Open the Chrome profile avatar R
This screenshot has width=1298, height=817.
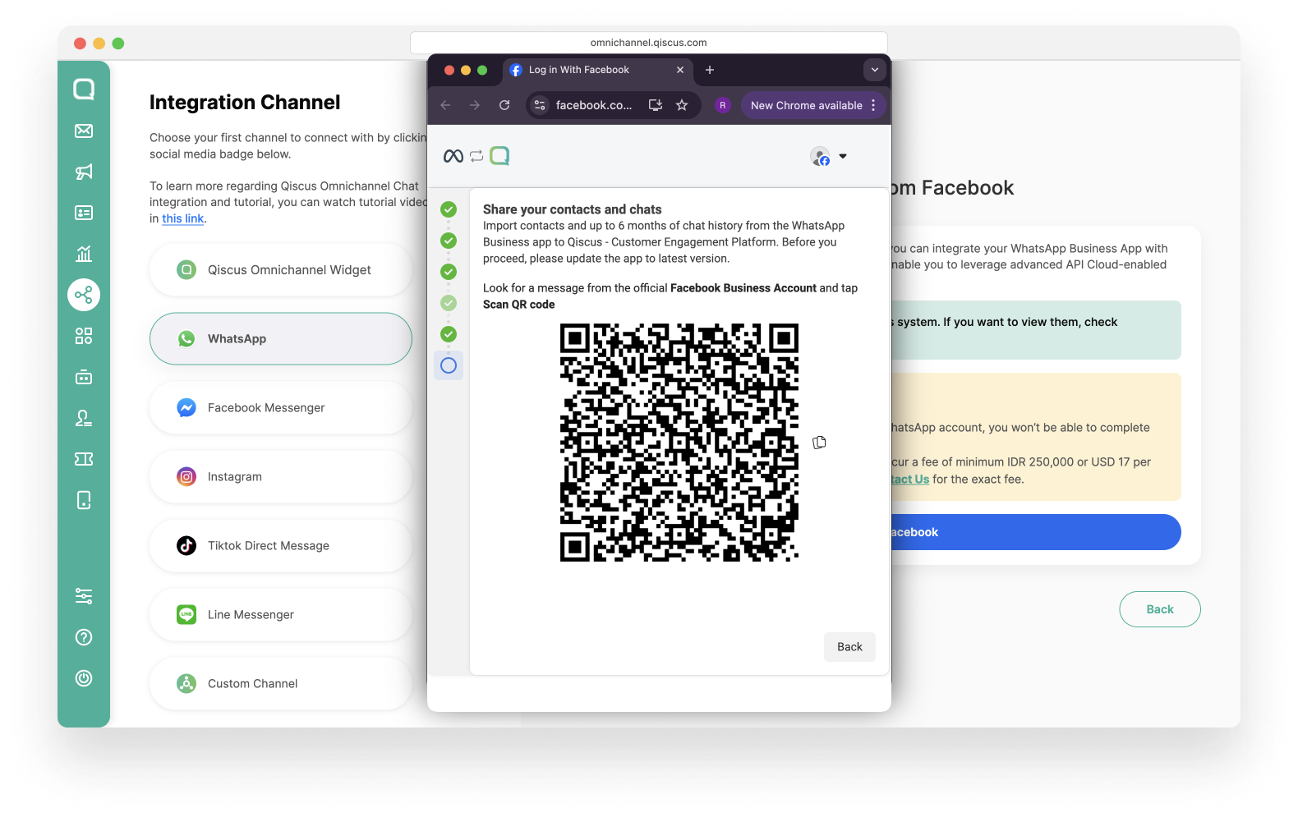(x=723, y=105)
